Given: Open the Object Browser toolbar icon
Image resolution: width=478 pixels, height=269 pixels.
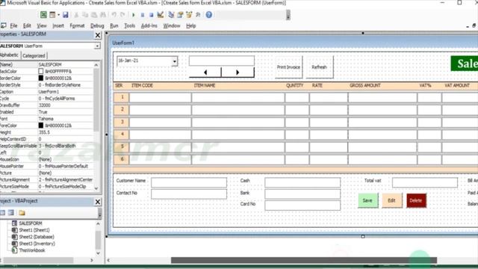Looking at the screenshot, I should (x=189, y=15).
